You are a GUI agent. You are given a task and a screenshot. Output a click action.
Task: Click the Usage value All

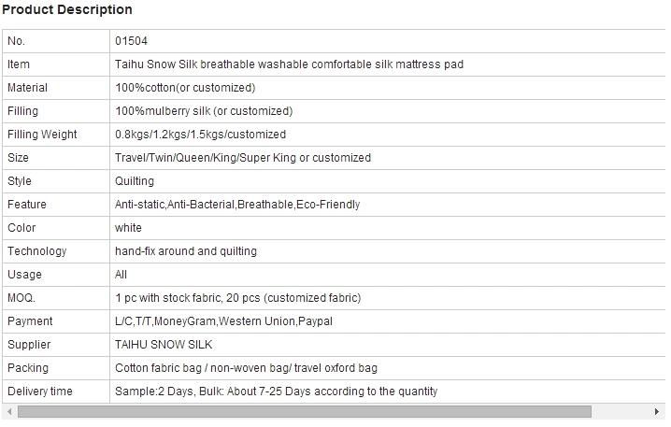click(121, 275)
